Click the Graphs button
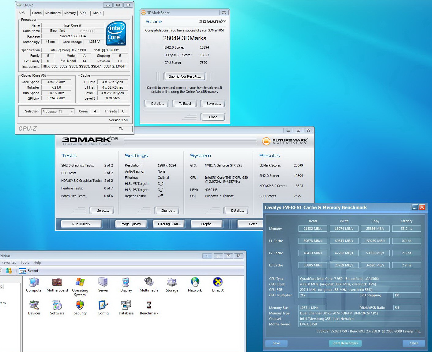The image size is (432, 352). 207,224
